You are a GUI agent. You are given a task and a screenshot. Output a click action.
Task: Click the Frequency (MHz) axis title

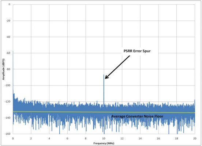pyautogui.click(x=104, y=143)
